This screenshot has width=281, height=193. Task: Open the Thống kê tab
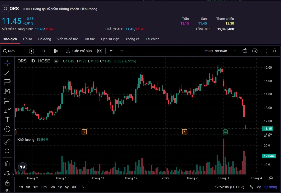click(x=133, y=39)
